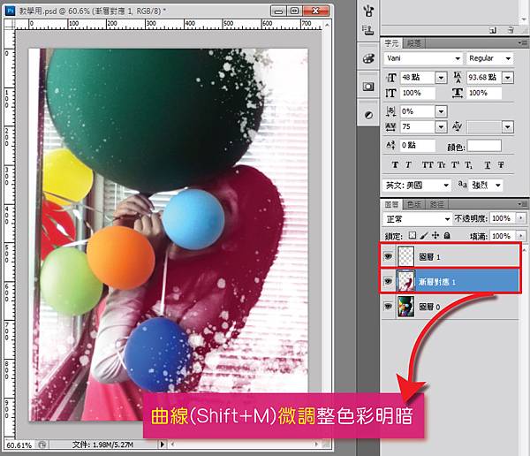Click the horizontal scale T icon
The height and width of the screenshot is (456, 530).
(x=458, y=93)
